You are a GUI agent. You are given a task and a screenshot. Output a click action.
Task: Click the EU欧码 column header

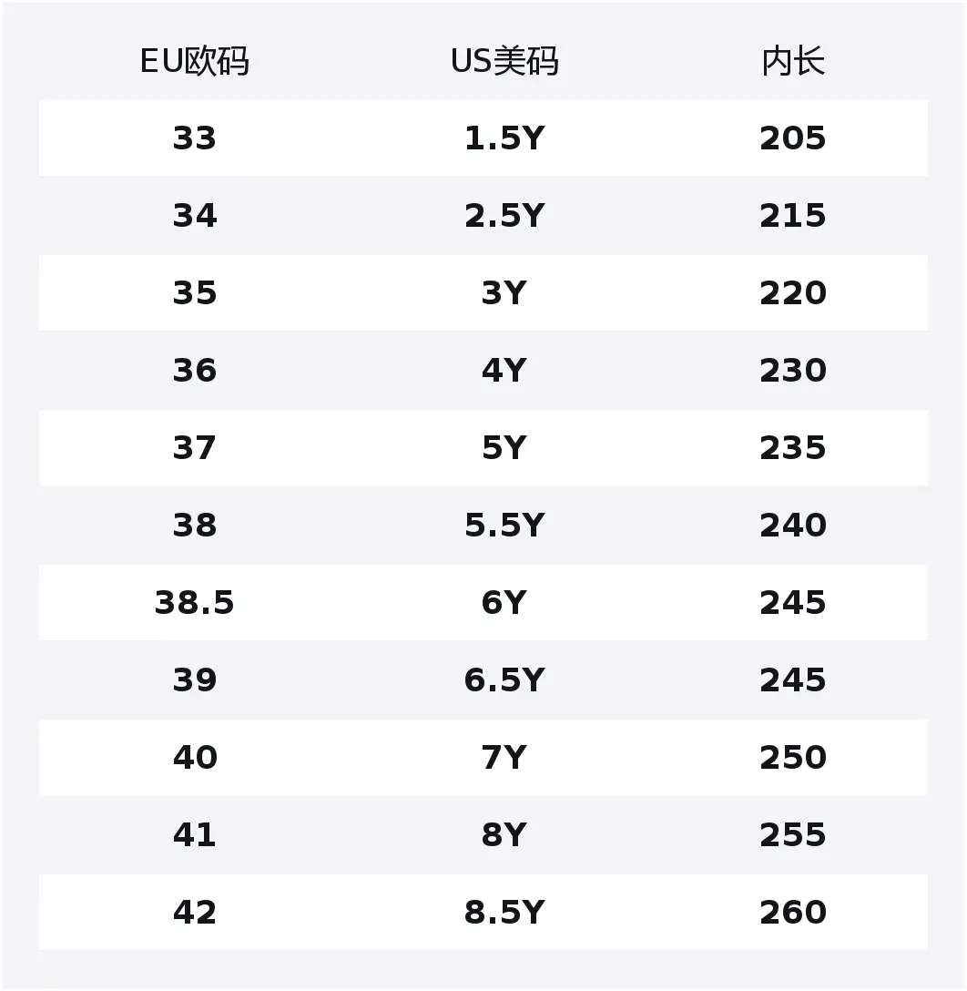[194, 62]
